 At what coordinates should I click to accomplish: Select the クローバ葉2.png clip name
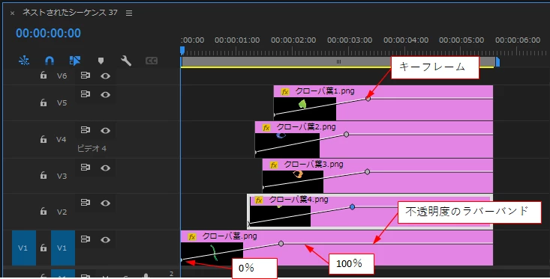click(x=306, y=127)
